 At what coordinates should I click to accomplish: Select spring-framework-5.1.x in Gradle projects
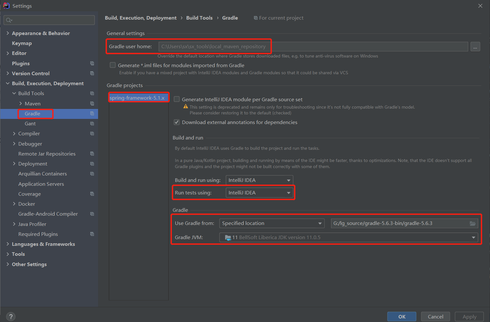139,97
